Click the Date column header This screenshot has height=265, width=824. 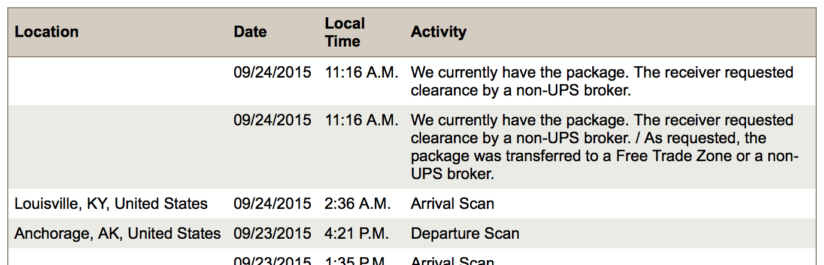(x=250, y=32)
